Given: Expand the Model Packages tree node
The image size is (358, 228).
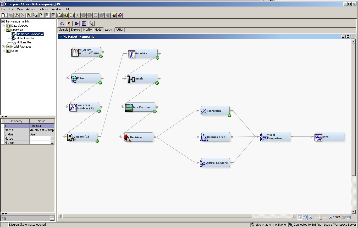Looking at the screenshot, I should click(3, 47).
